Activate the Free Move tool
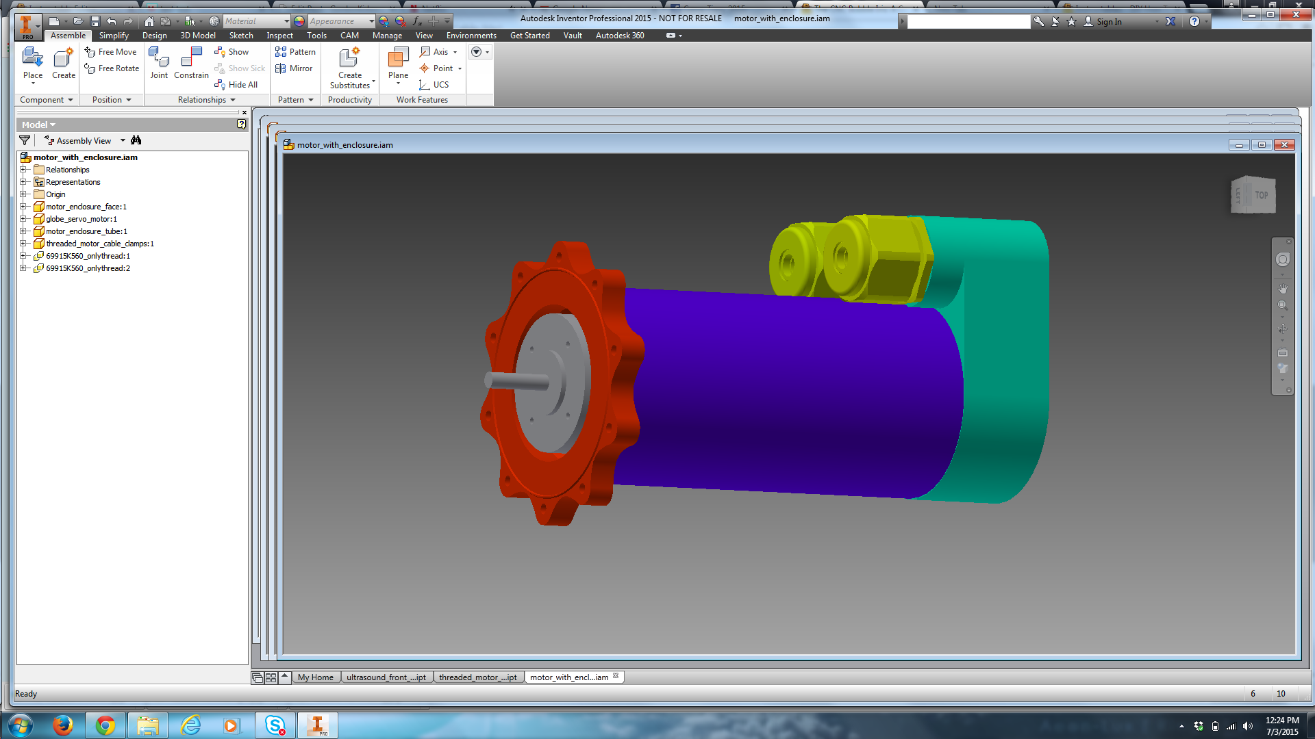Viewport: 1315px width, 739px height. tap(110, 52)
